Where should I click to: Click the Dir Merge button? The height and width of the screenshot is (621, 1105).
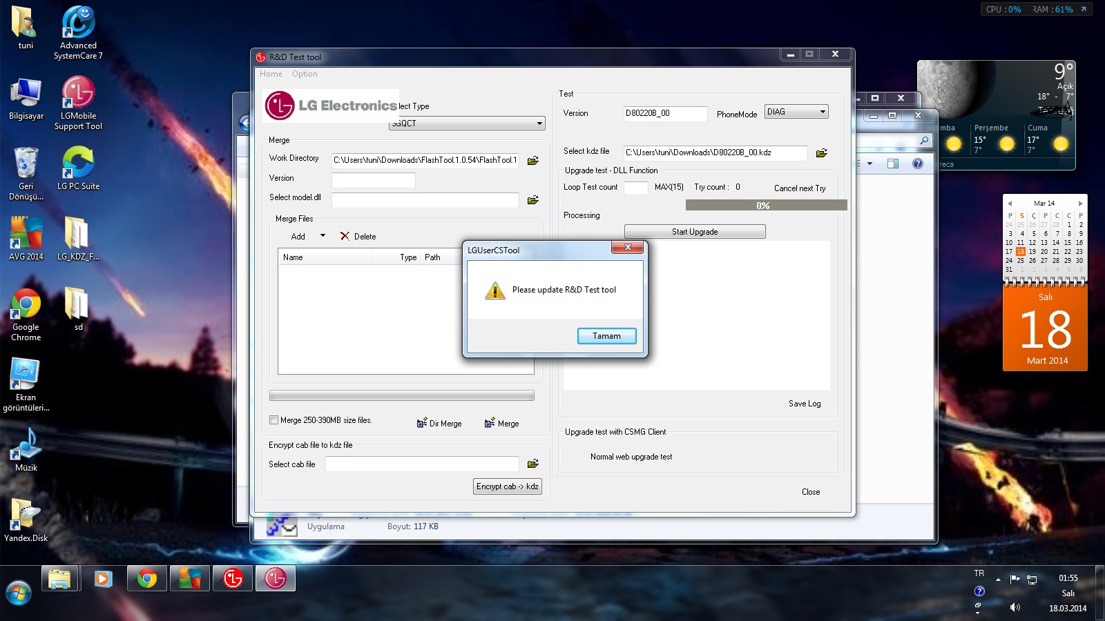tap(439, 423)
